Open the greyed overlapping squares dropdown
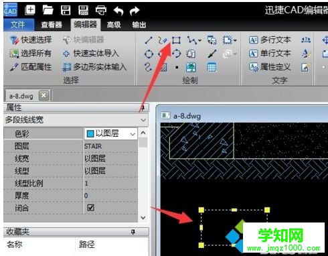 tap(235, 54)
